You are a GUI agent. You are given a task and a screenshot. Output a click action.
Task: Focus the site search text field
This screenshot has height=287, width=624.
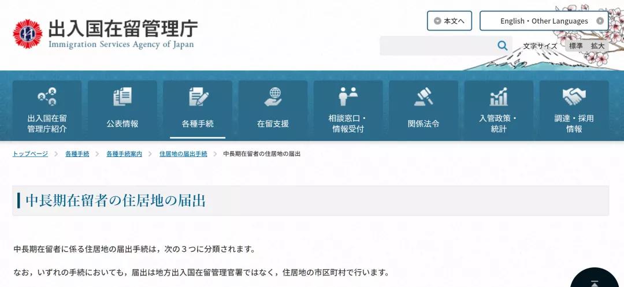pyautogui.click(x=436, y=46)
